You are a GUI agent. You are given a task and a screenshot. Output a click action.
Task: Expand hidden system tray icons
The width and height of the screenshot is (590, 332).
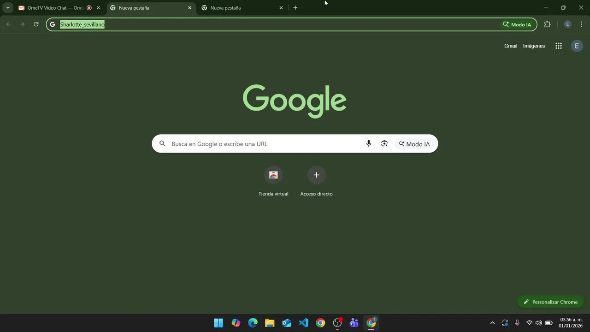[x=492, y=323]
